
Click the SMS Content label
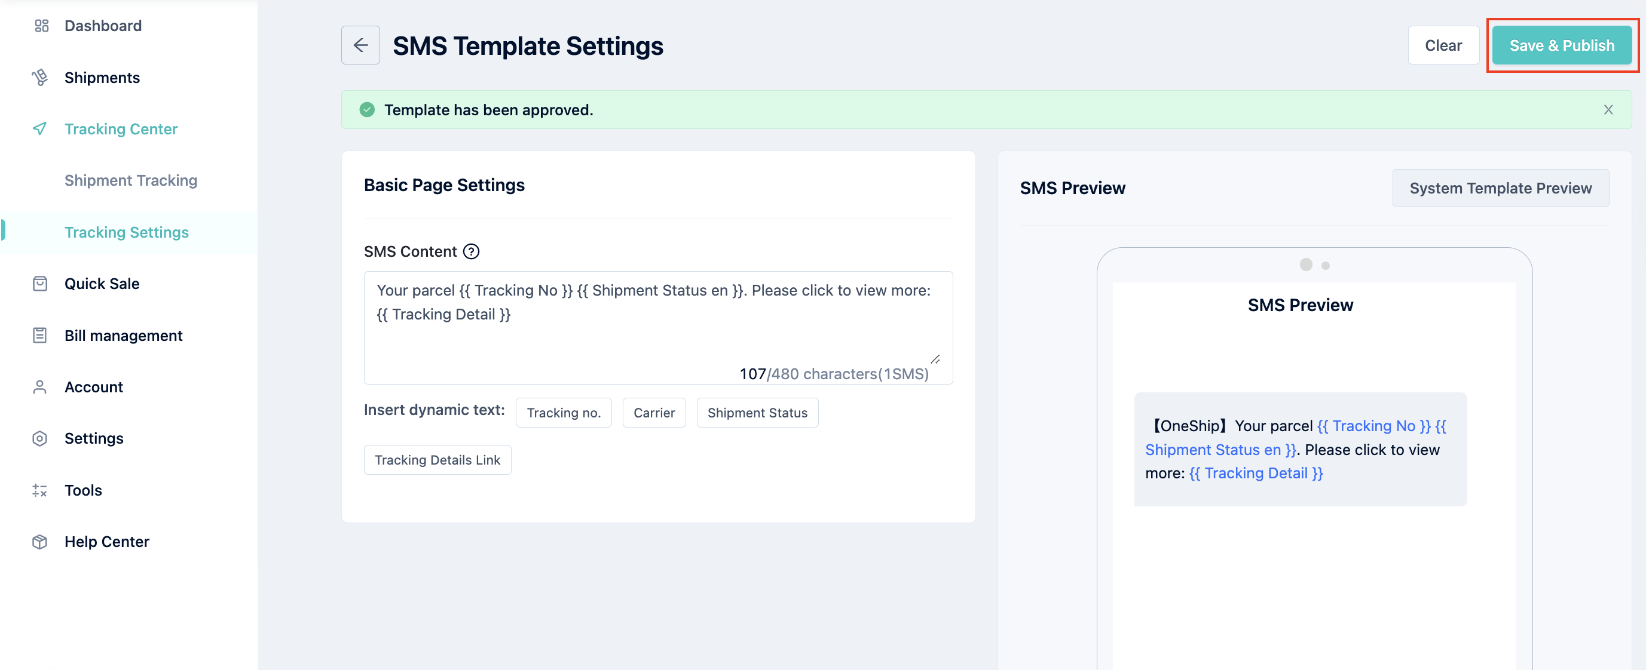(x=410, y=251)
